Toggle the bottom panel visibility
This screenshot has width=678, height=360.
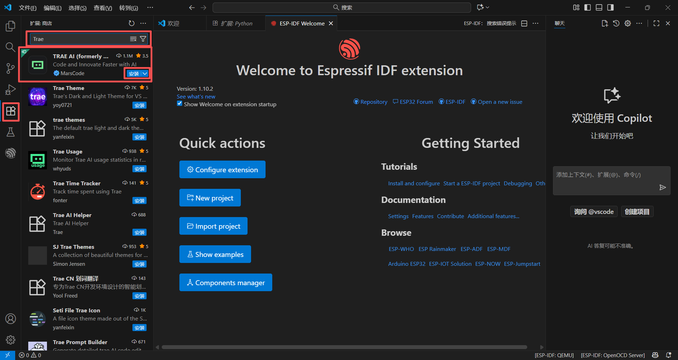[599, 7]
